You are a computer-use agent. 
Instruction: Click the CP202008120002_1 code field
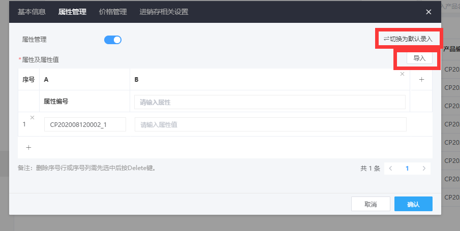tap(85, 124)
